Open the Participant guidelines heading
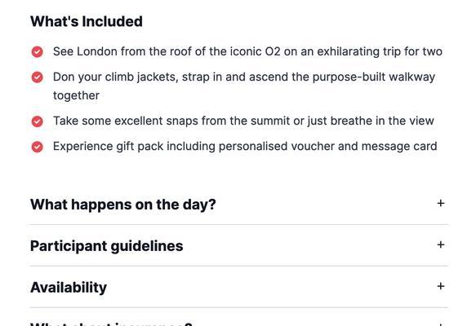The width and height of the screenshot is (476, 326). 107,246
